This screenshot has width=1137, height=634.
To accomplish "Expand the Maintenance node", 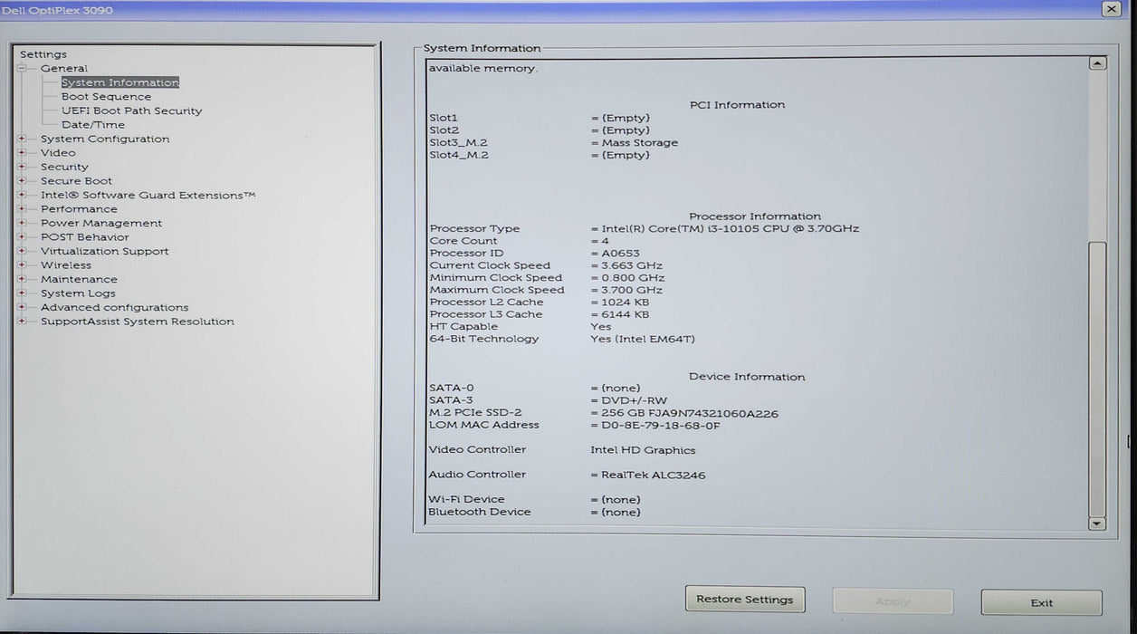I will coord(22,279).
